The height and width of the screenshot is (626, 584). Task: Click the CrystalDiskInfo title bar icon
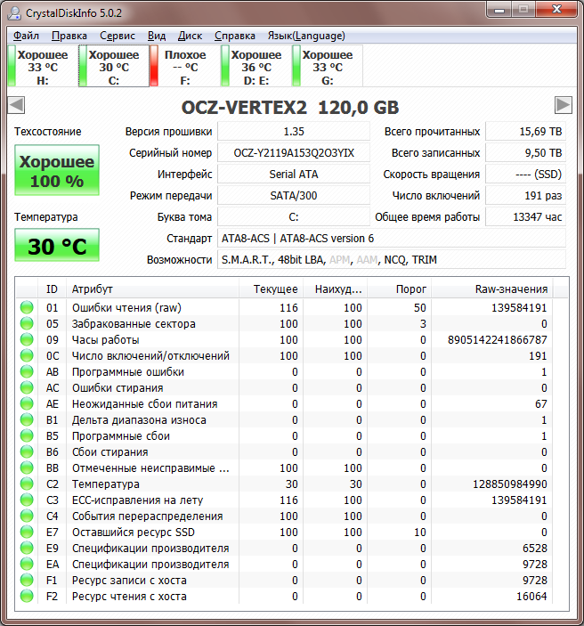(14, 12)
